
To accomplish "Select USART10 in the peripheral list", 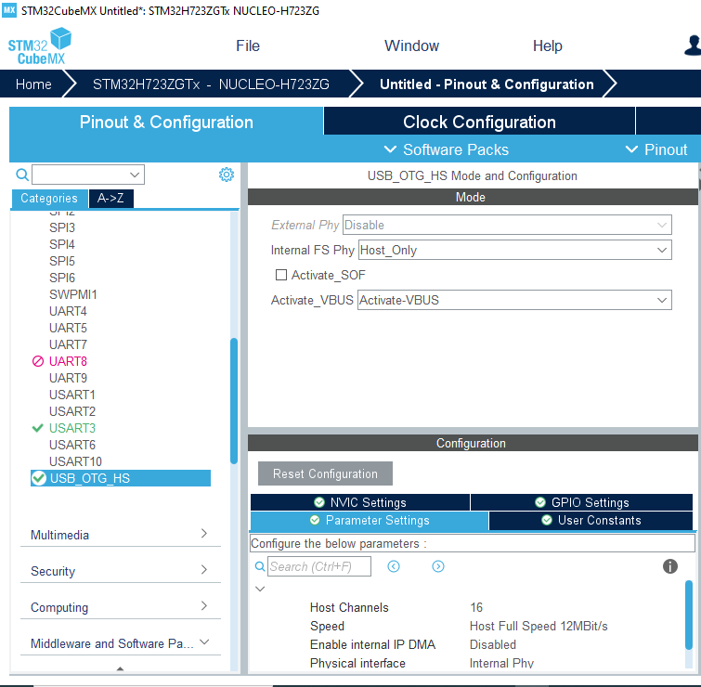I will point(75,461).
